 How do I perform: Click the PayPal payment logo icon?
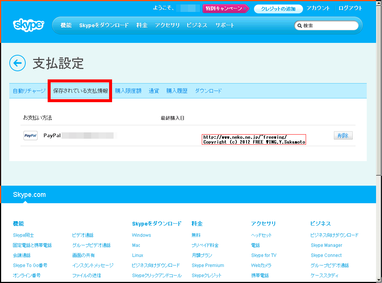(31, 136)
